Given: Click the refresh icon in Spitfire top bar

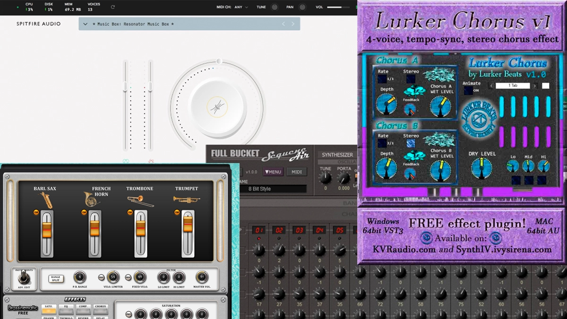Looking at the screenshot, I should click(x=112, y=7).
